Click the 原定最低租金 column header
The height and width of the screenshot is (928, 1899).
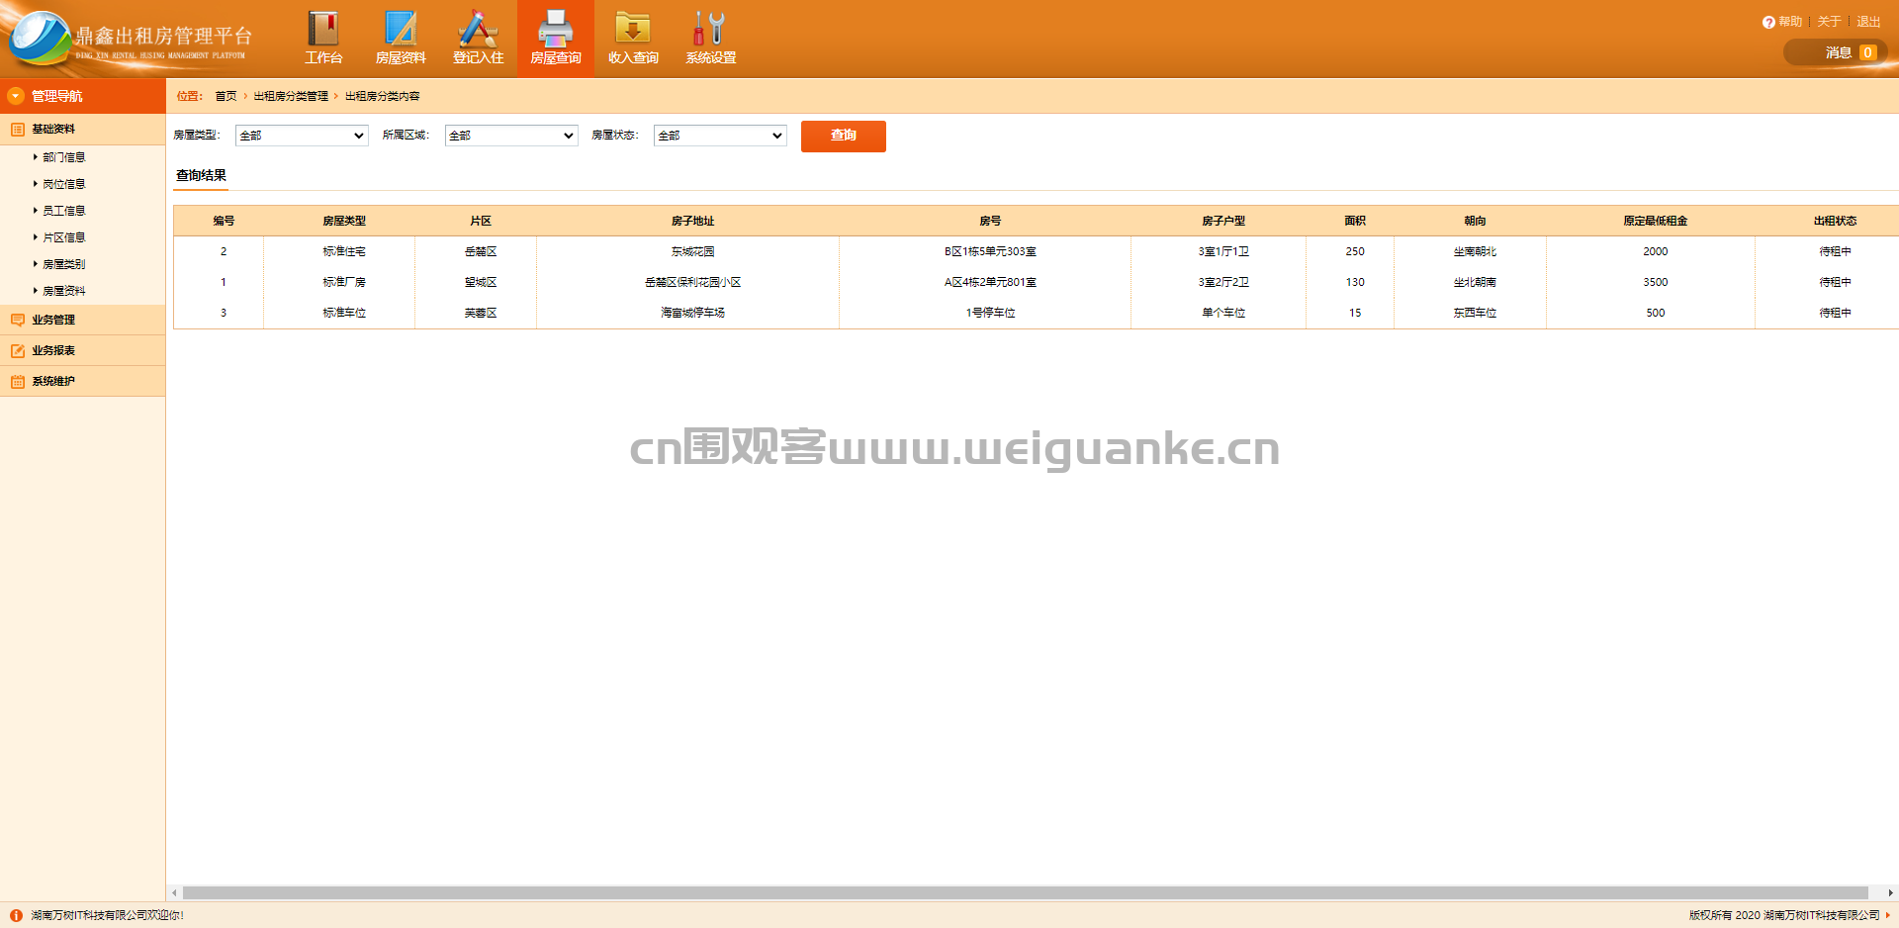tap(1655, 221)
